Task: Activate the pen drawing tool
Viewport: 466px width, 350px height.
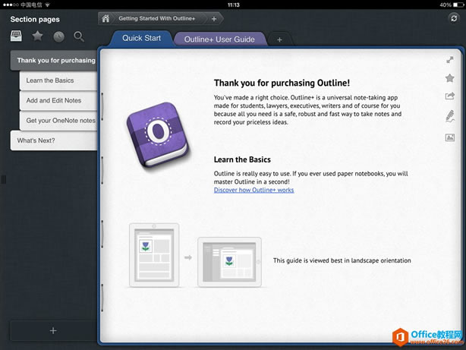Action: (449, 116)
